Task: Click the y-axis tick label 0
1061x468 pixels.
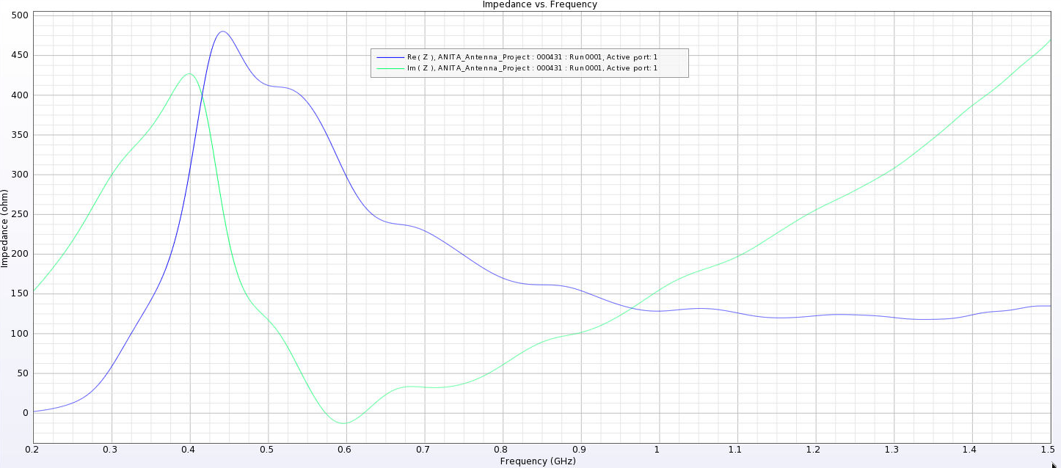Action: [x=25, y=413]
